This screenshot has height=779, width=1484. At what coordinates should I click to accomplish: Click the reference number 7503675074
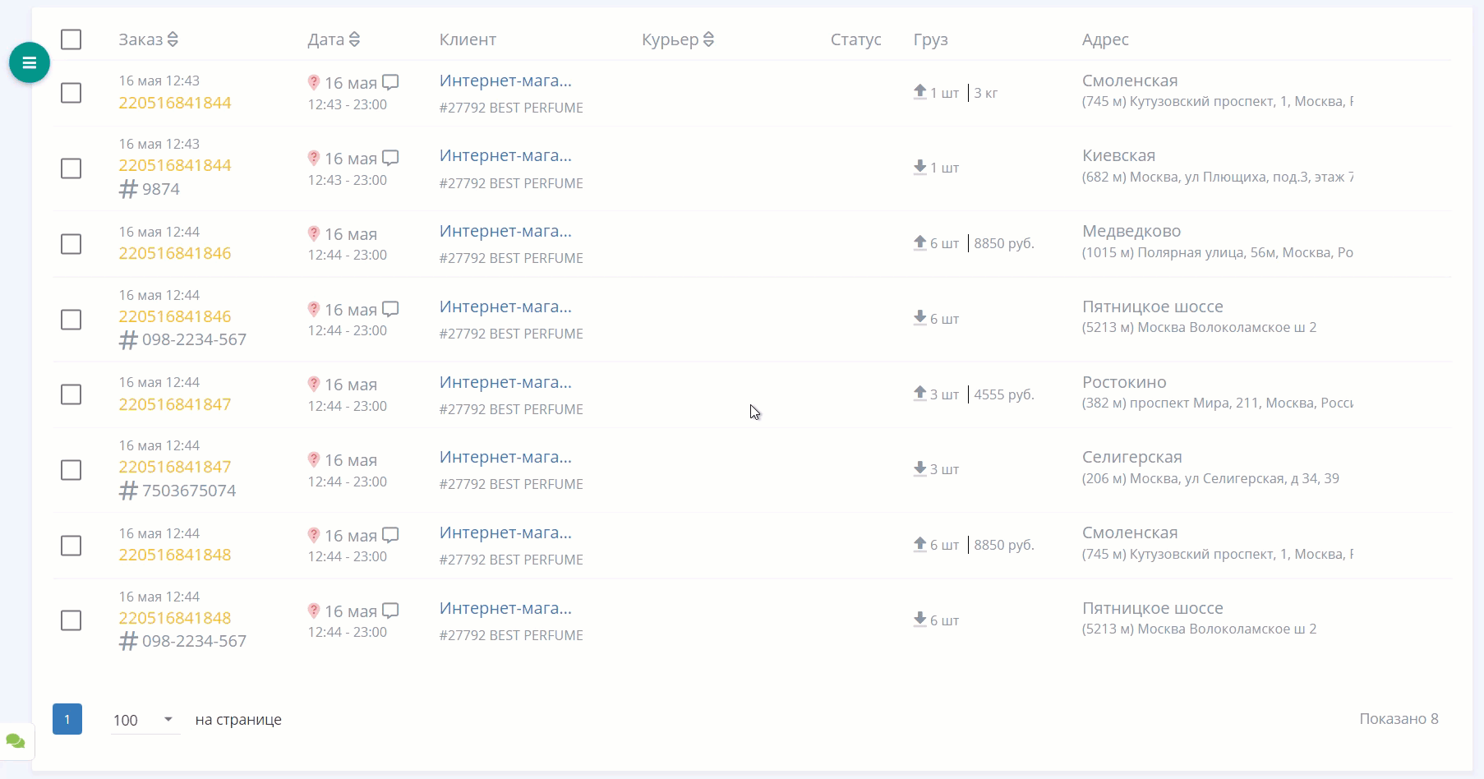tap(189, 491)
